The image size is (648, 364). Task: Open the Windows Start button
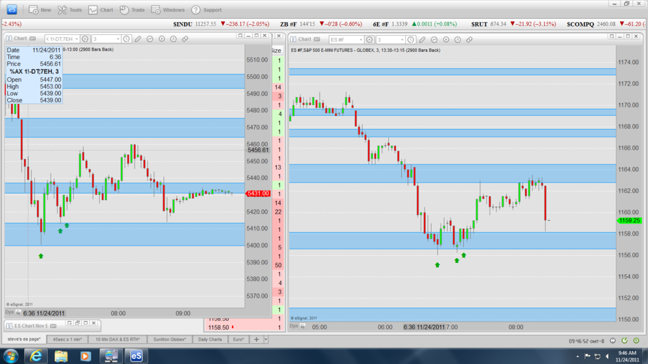(x=11, y=356)
